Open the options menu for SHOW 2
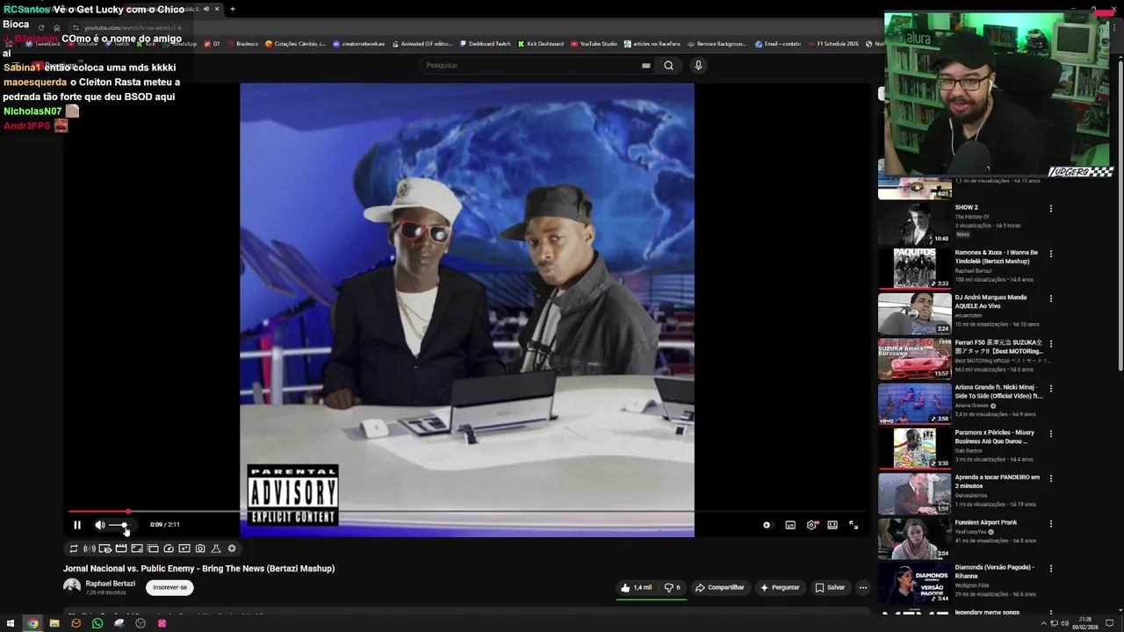Image resolution: width=1124 pixels, height=632 pixels. pyautogui.click(x=1051, y=209)
